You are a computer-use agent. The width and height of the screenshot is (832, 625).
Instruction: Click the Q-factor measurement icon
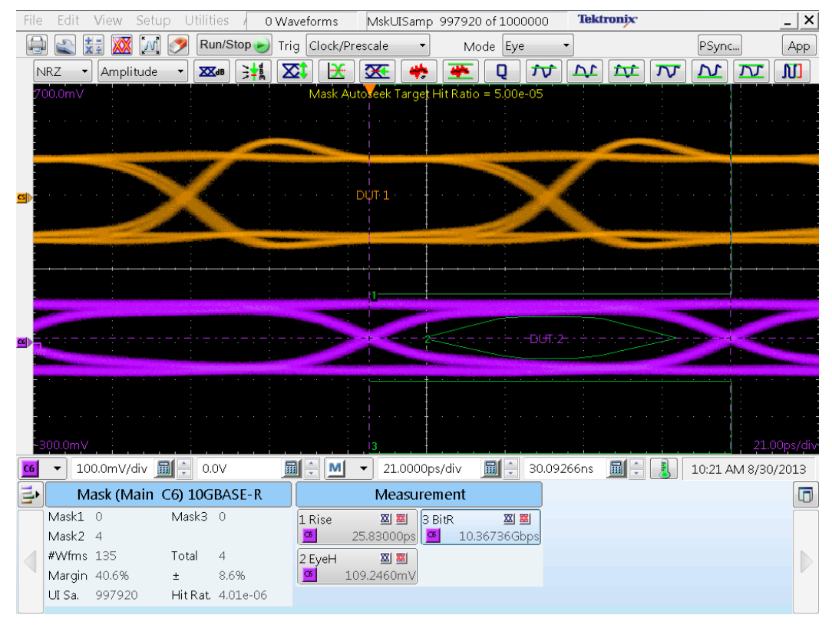pos(502,72)
